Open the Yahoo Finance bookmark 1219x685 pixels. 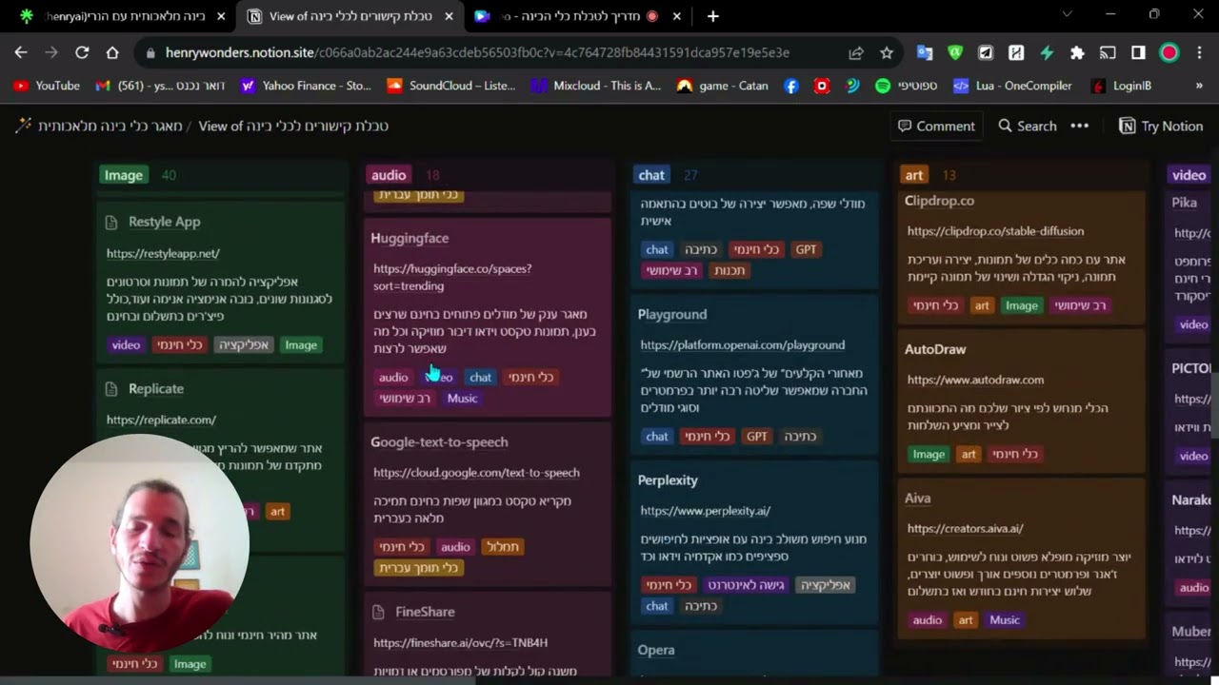(306, 86)
